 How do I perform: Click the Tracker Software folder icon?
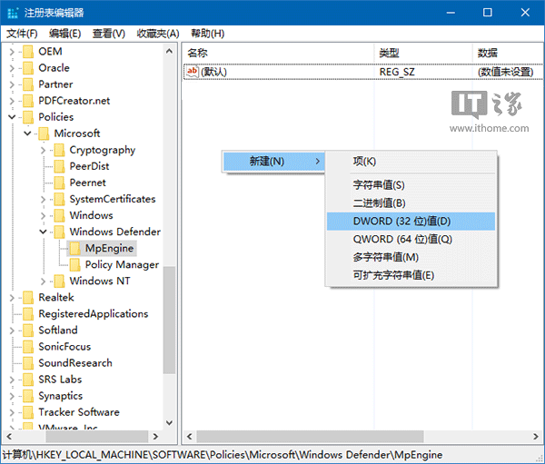tap(28, 411)
